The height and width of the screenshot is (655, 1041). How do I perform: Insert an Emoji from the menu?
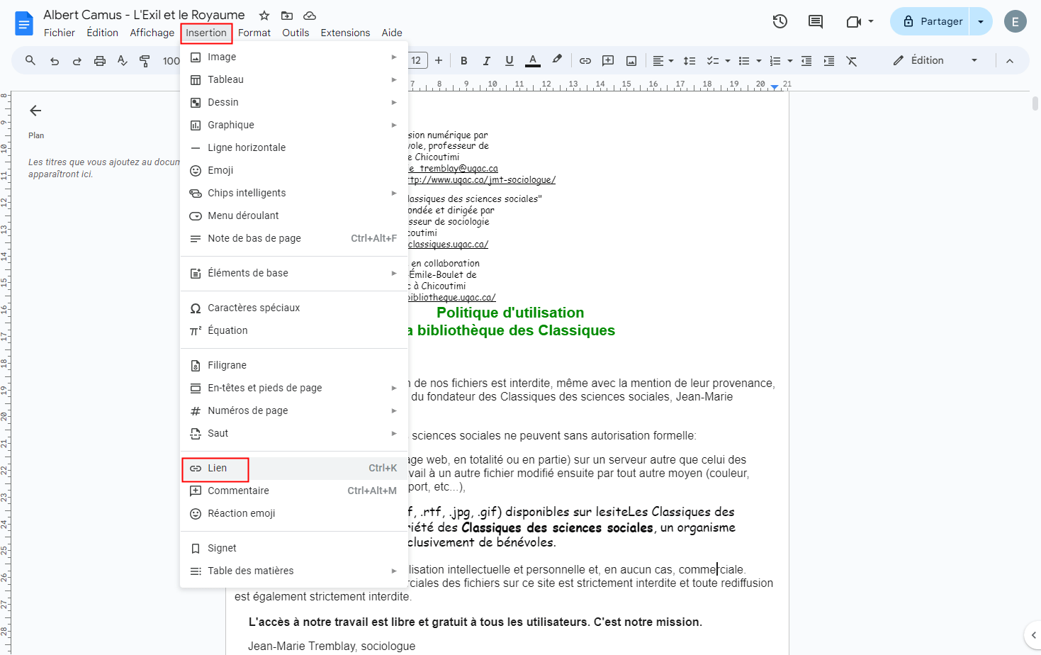(x=294, y=170)
